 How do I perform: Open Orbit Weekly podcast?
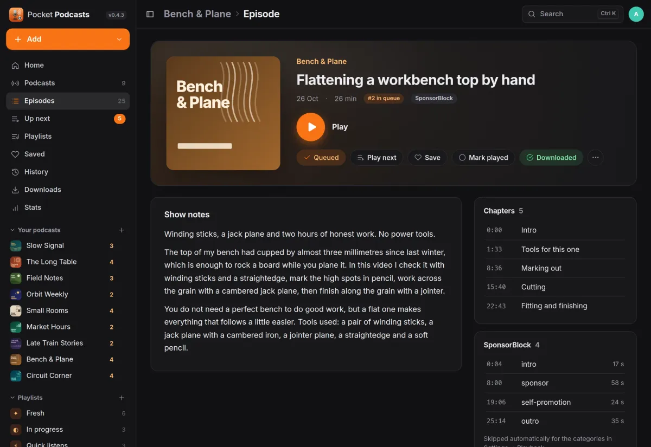pyautogui.click(x=68, y=294)
